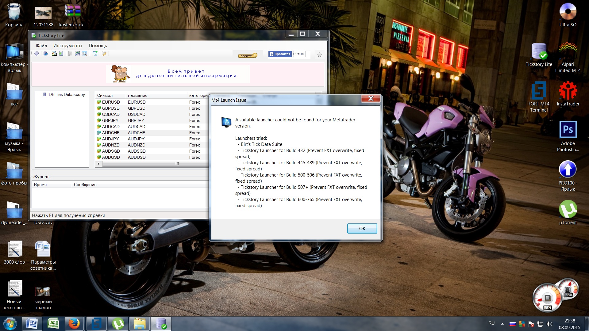
Task: Select the AUDSGD symbol row
Action: coord(152,151)
